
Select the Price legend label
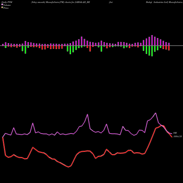click(6, 8)
